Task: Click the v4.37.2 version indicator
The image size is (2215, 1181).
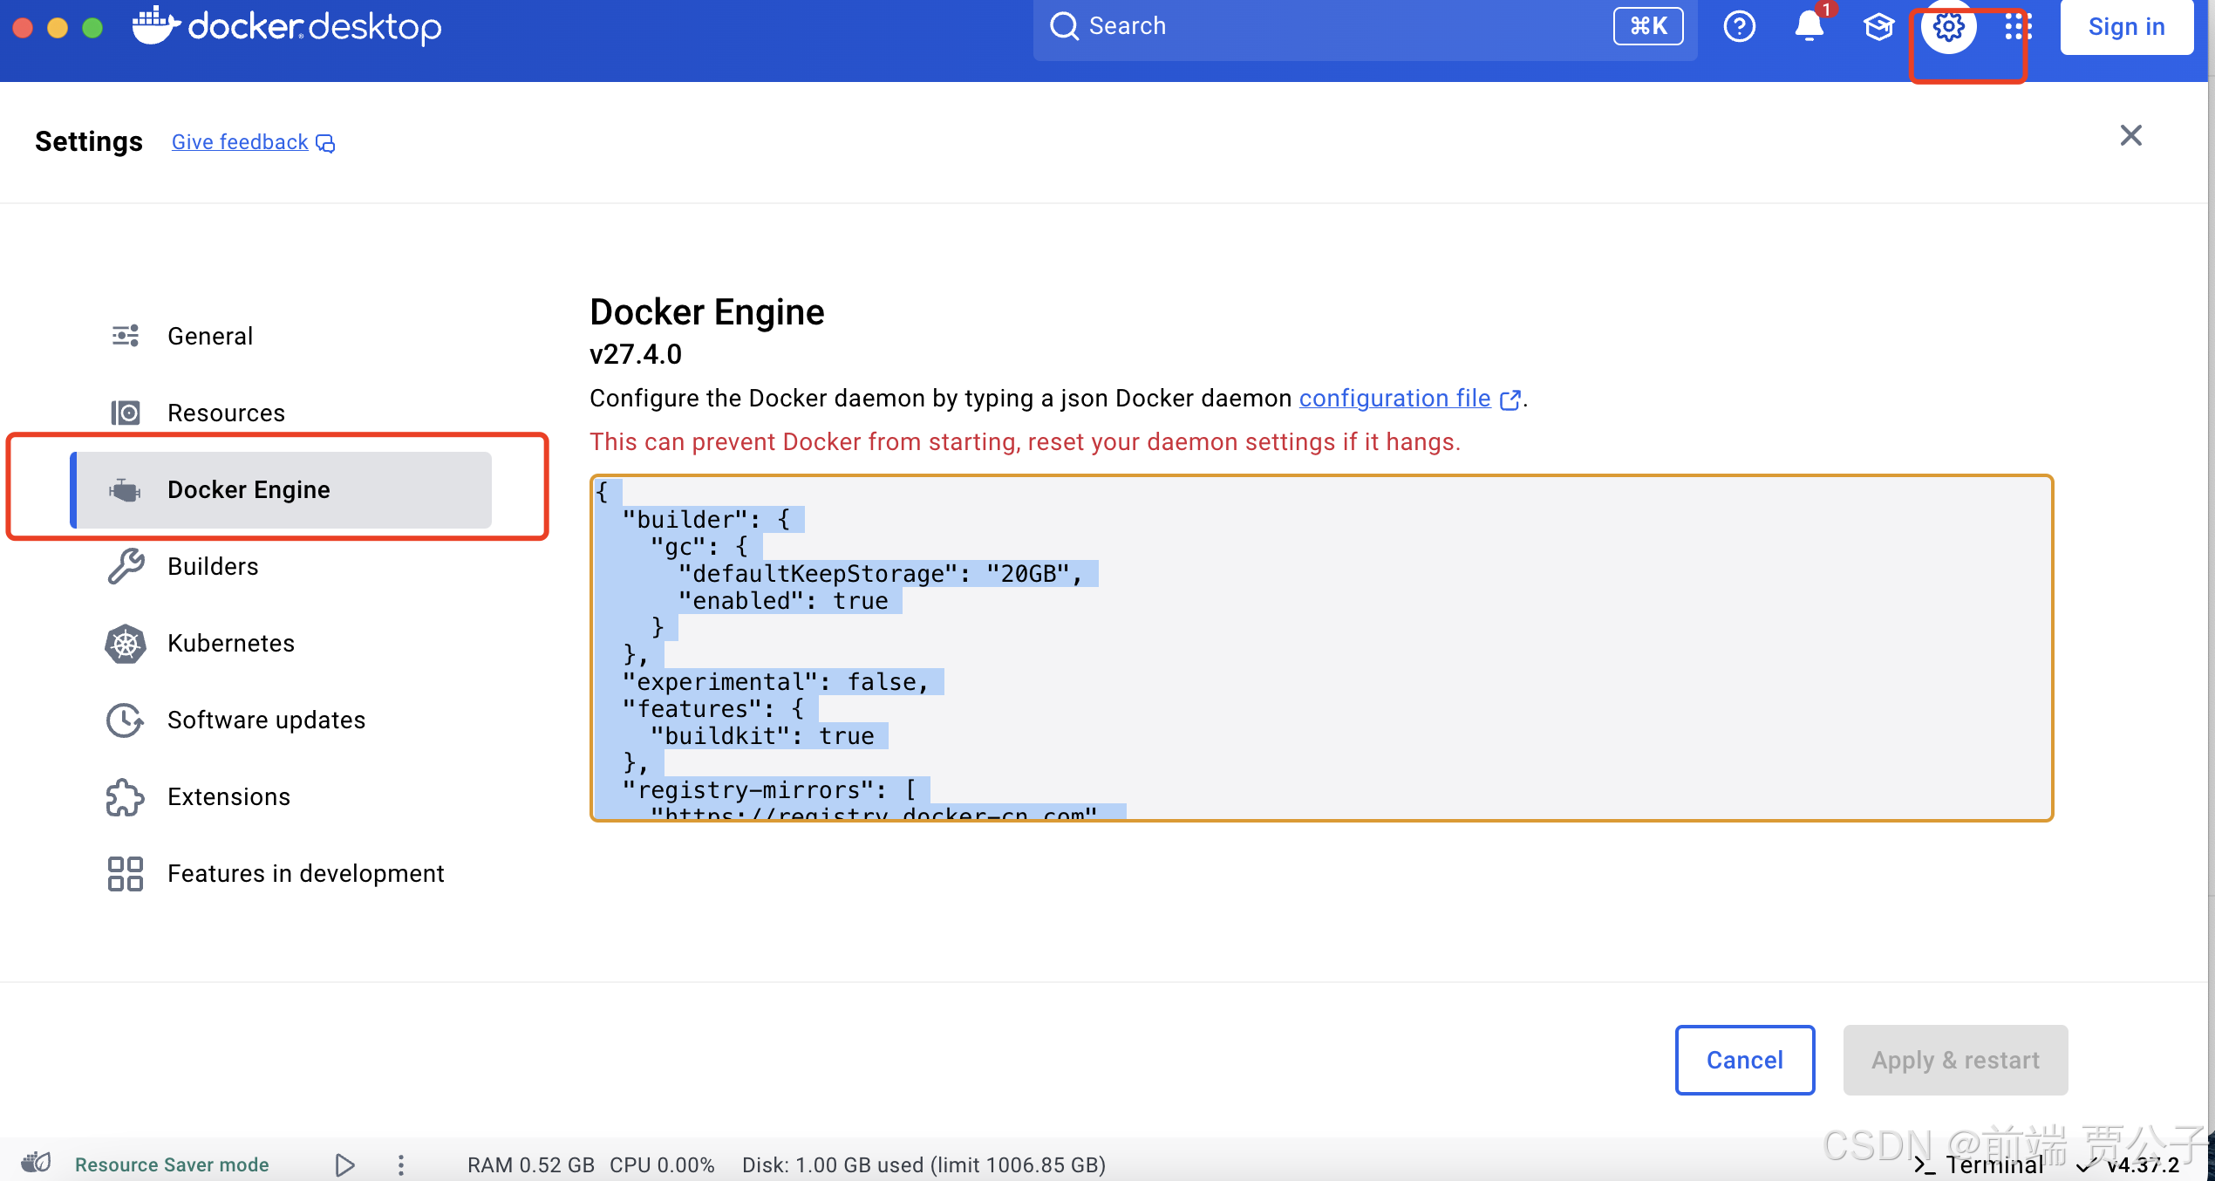Action: pos(2129,1165)
